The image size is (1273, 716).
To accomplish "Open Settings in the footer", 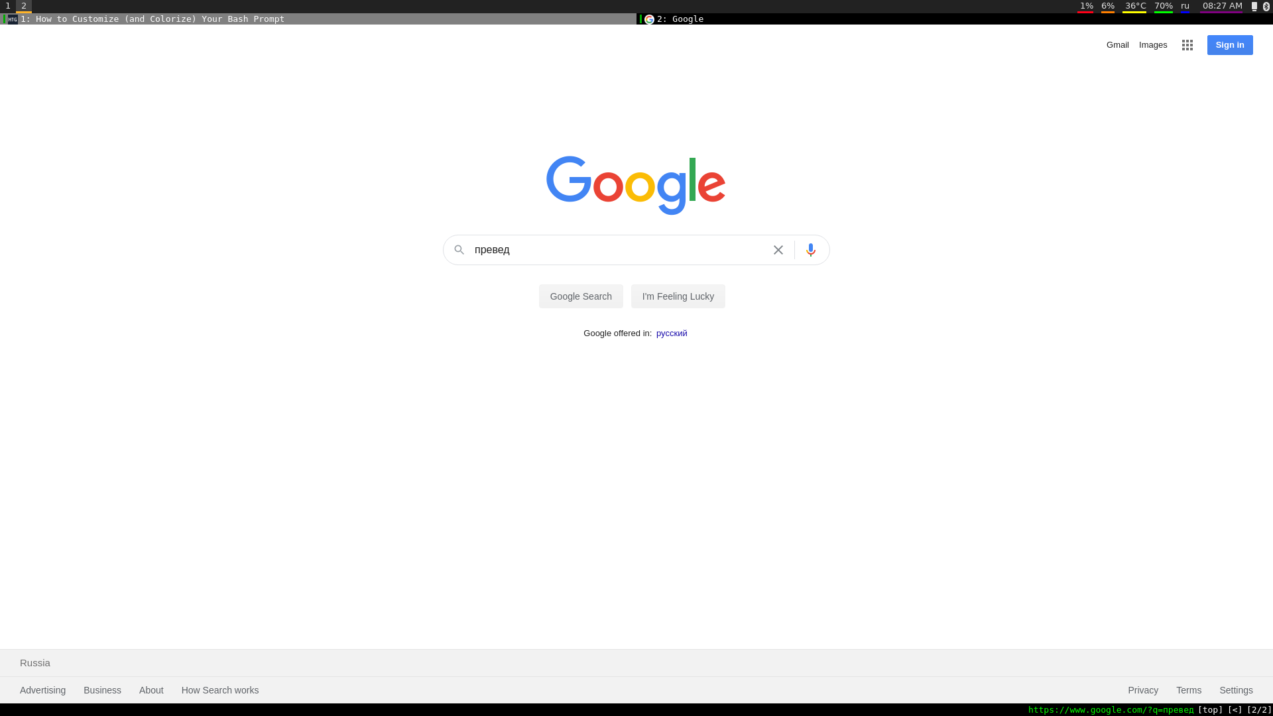I will coord(1236,690).
